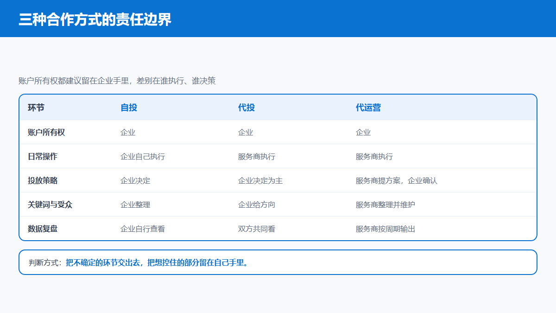Click the 企业给方向 cell
The width and height of the screenshot is (556, 313).
click(x=257, y=204)
